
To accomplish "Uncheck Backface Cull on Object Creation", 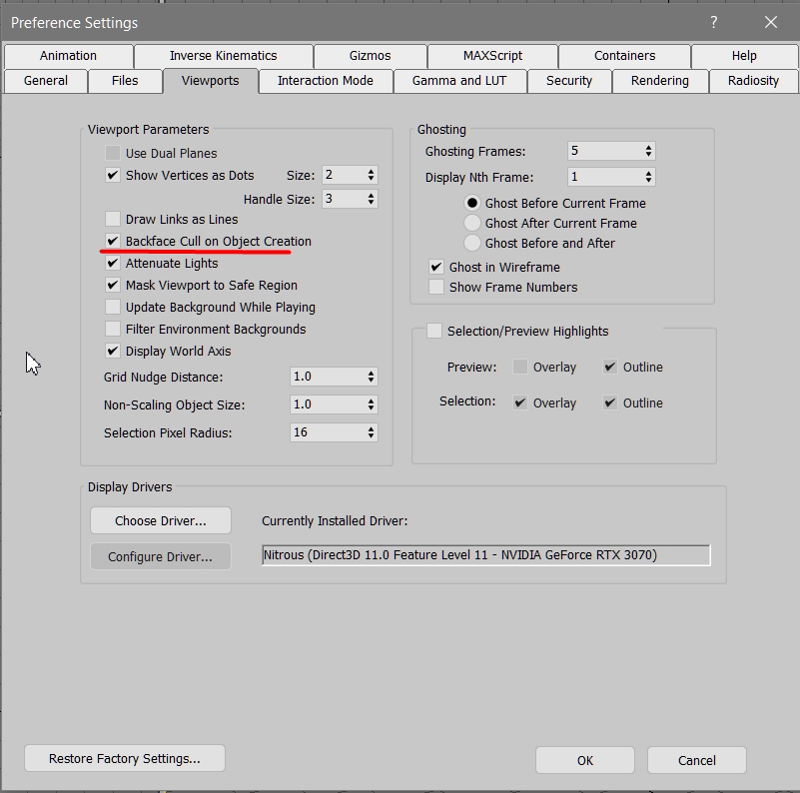I will [112, 241].
